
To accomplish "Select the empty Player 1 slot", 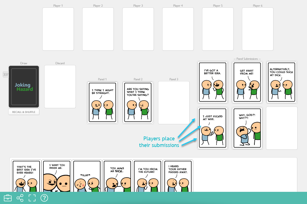I will click(58, 29).
